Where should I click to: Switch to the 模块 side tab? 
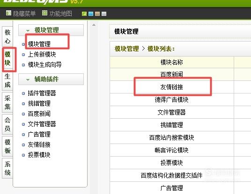7,58
